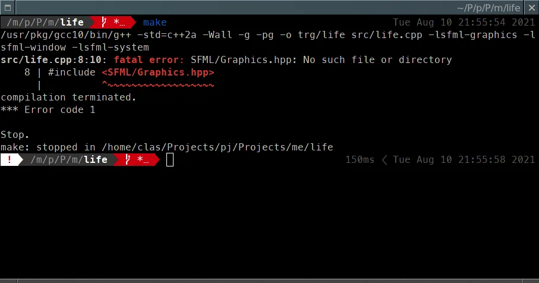Click the 150ms command duration
The image size is (539, 283).
coord(360,159)
